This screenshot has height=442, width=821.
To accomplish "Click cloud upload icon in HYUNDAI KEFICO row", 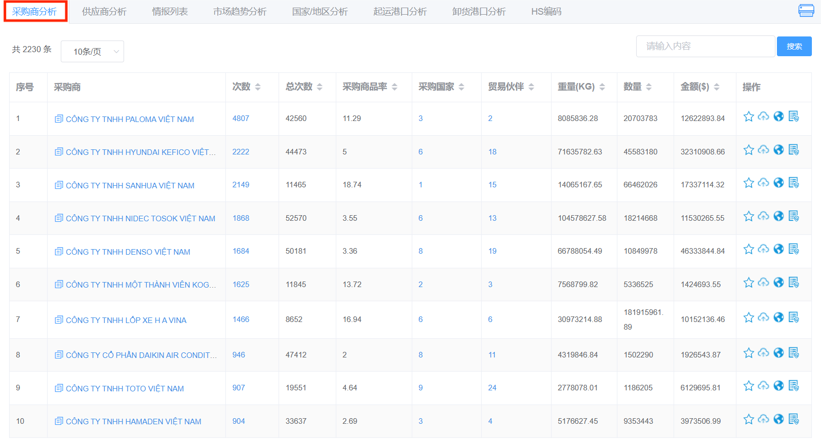I will point(764,150).
